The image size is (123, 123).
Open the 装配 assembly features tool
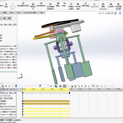point(58,5)
